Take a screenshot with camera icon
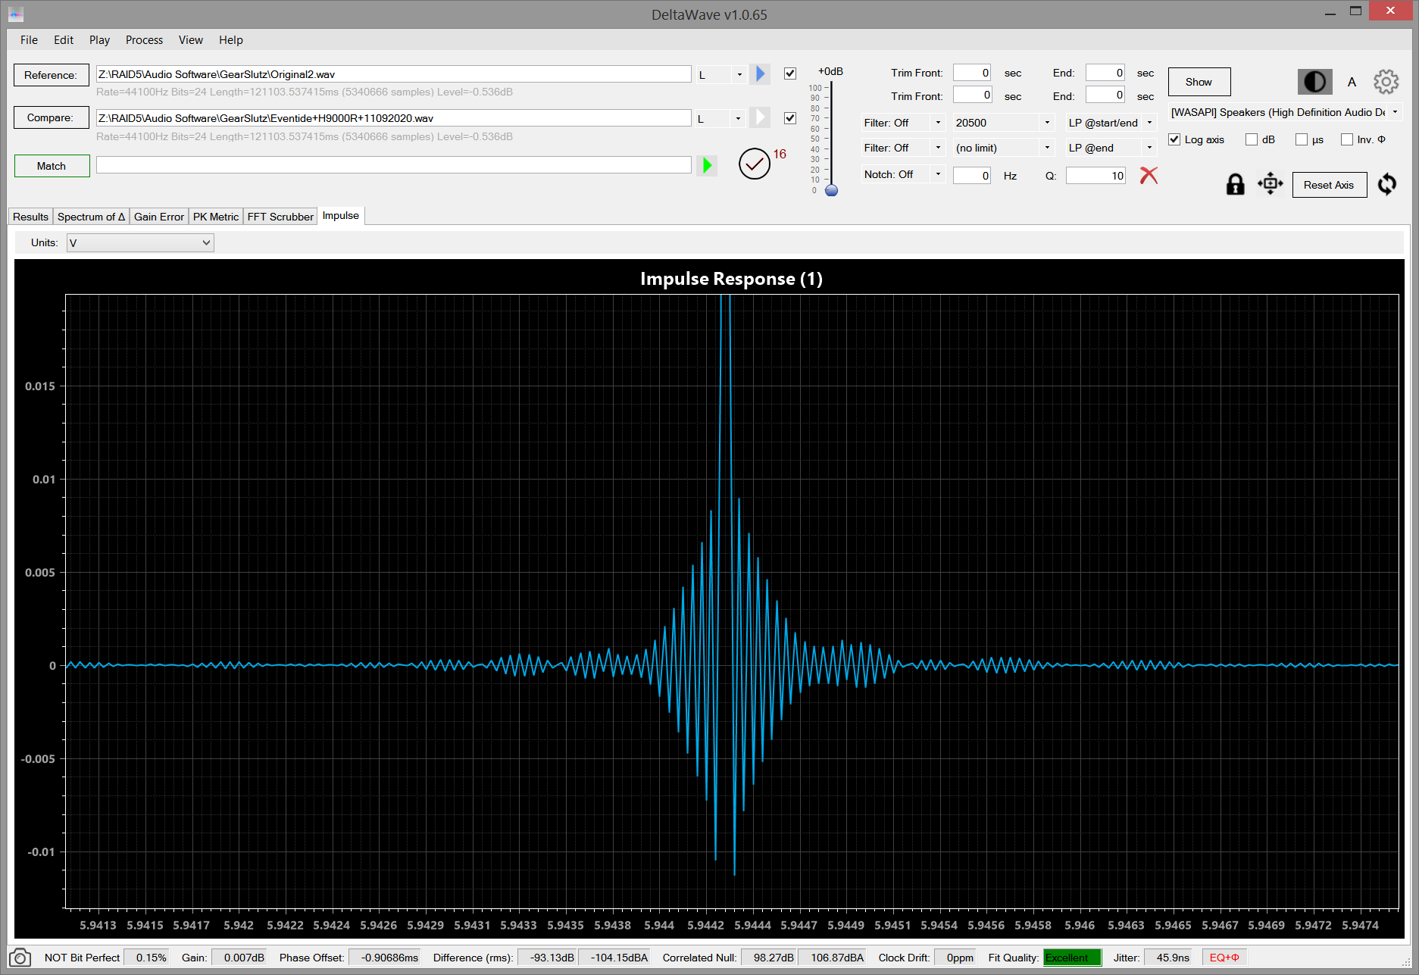1419x975 pixels. (20, 958)
